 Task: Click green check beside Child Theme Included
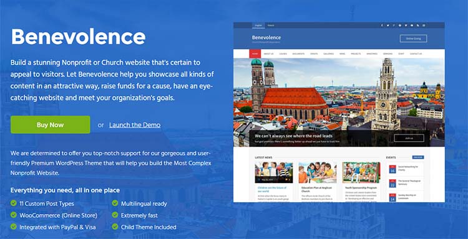click(115, 227)
